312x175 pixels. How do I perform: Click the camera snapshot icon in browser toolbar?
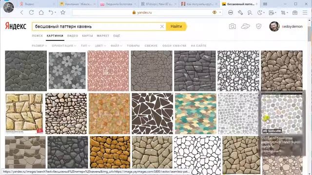[295, 13]
